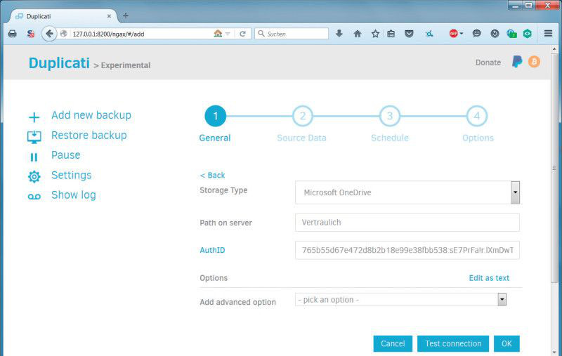Bookmark page with the star icon
This screenshot has height=356, width=562.
pos(375,34)
